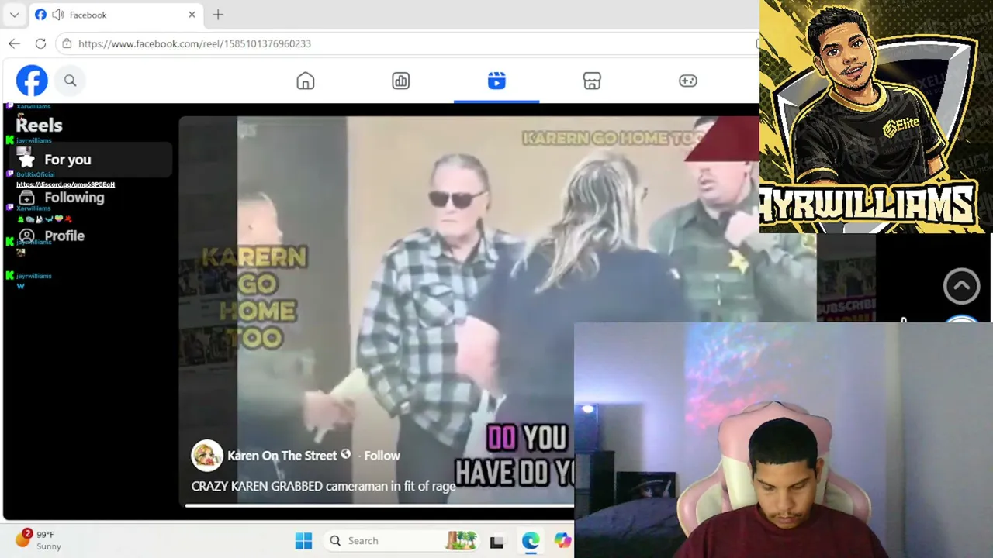Select the Facebook browser tab

click(115, 15)
